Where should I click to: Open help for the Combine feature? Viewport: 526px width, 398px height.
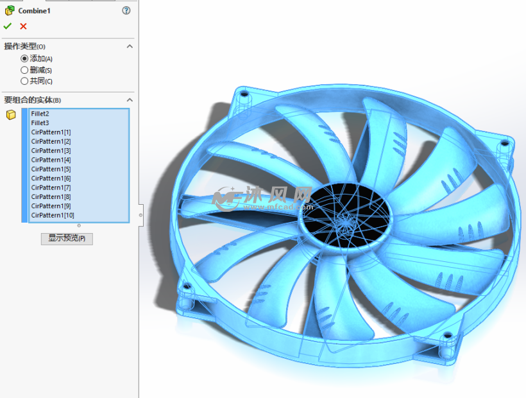pos(126,10)
